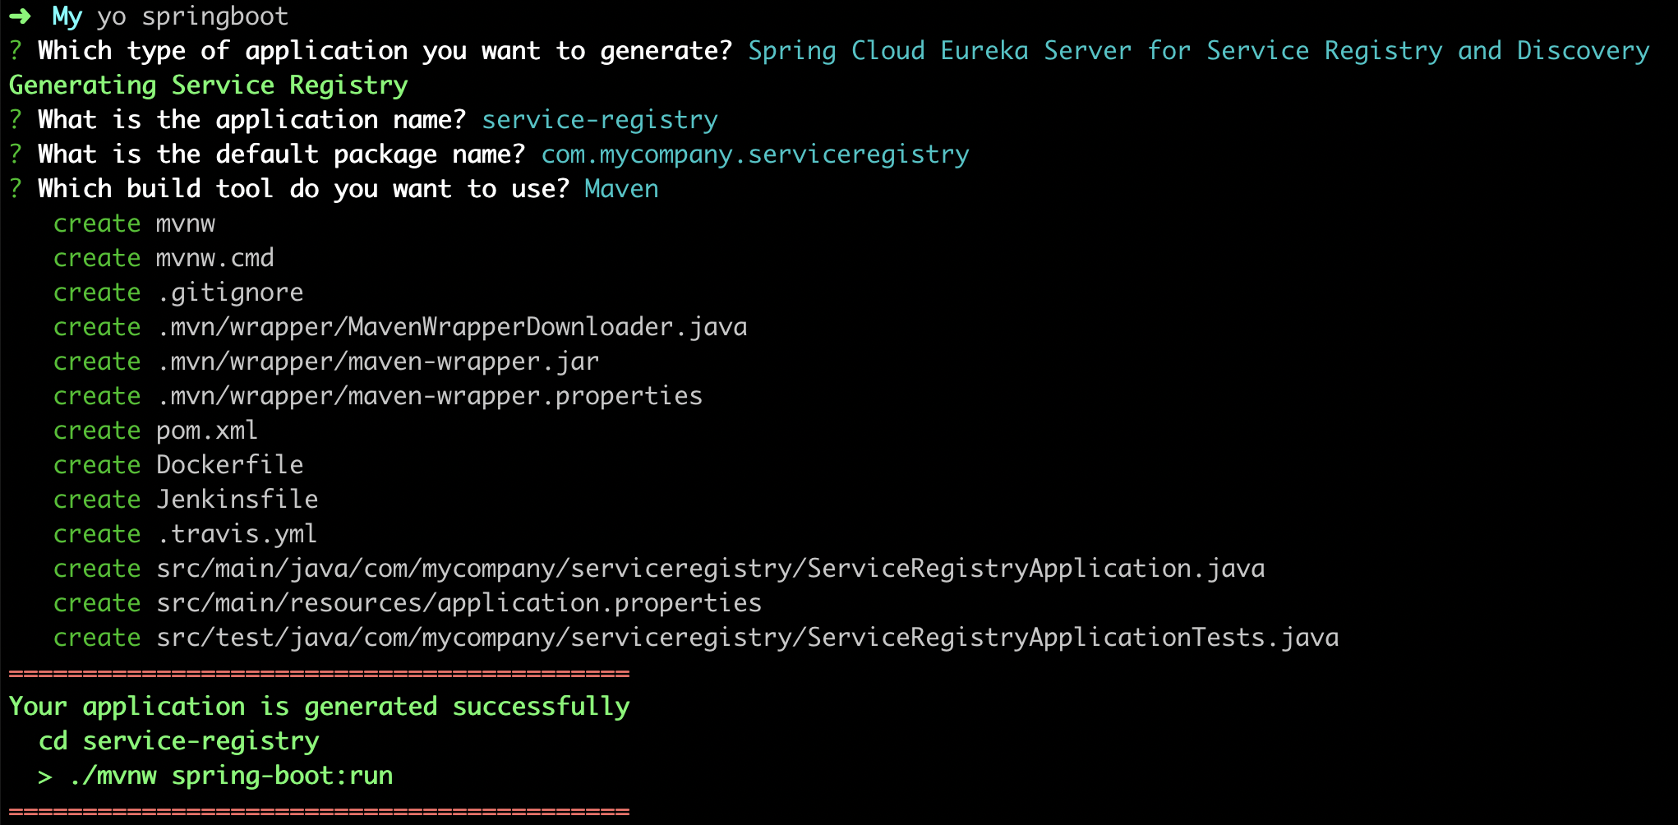Click 'What is the default package name?' question
The width and height of the screenshot is (1678, 825).
[281, 154]
